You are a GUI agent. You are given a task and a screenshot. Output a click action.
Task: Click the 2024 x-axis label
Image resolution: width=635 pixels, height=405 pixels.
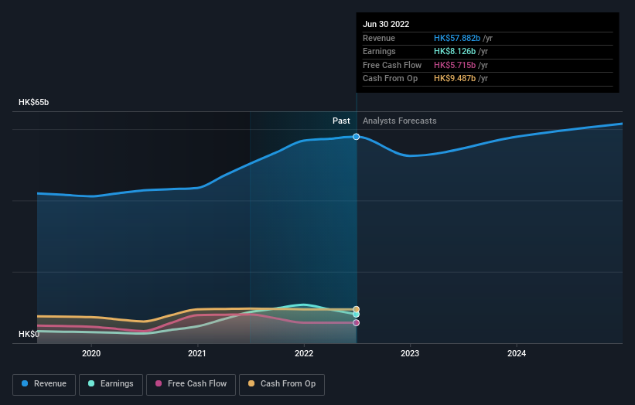517,354
